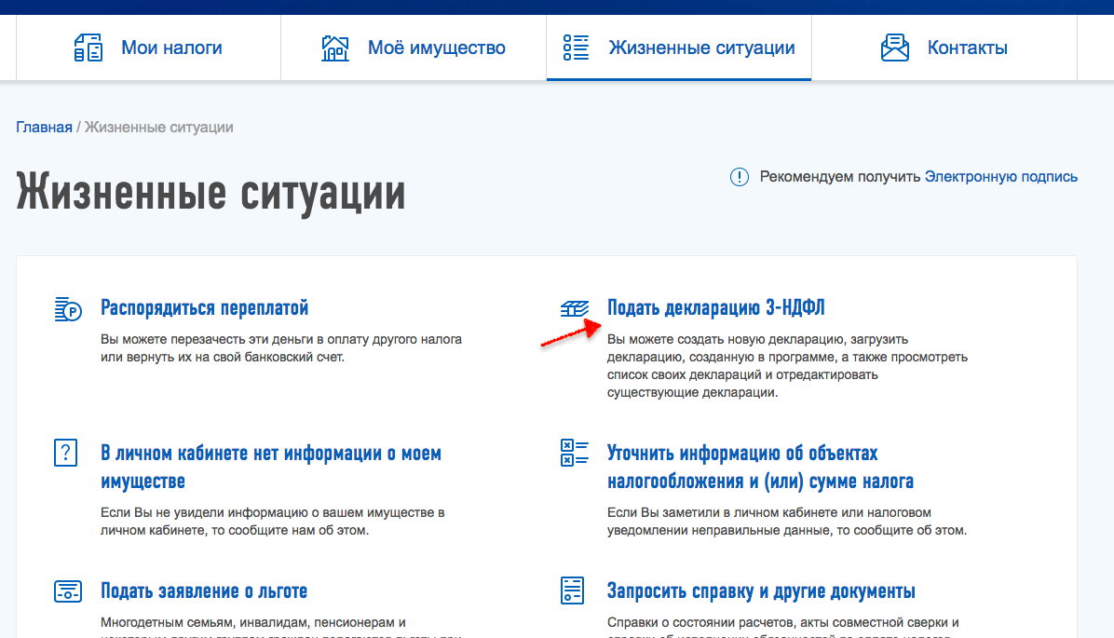Click the request certificate document icon

point(573,591)
